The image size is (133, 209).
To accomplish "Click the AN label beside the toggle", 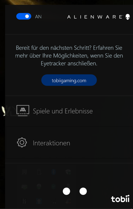I will pos(38,17).
